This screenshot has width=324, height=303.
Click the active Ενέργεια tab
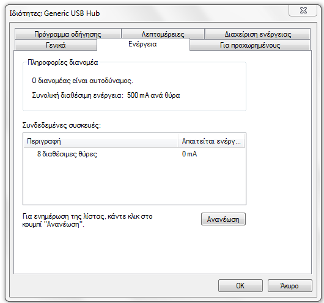(x=143, y=44)
